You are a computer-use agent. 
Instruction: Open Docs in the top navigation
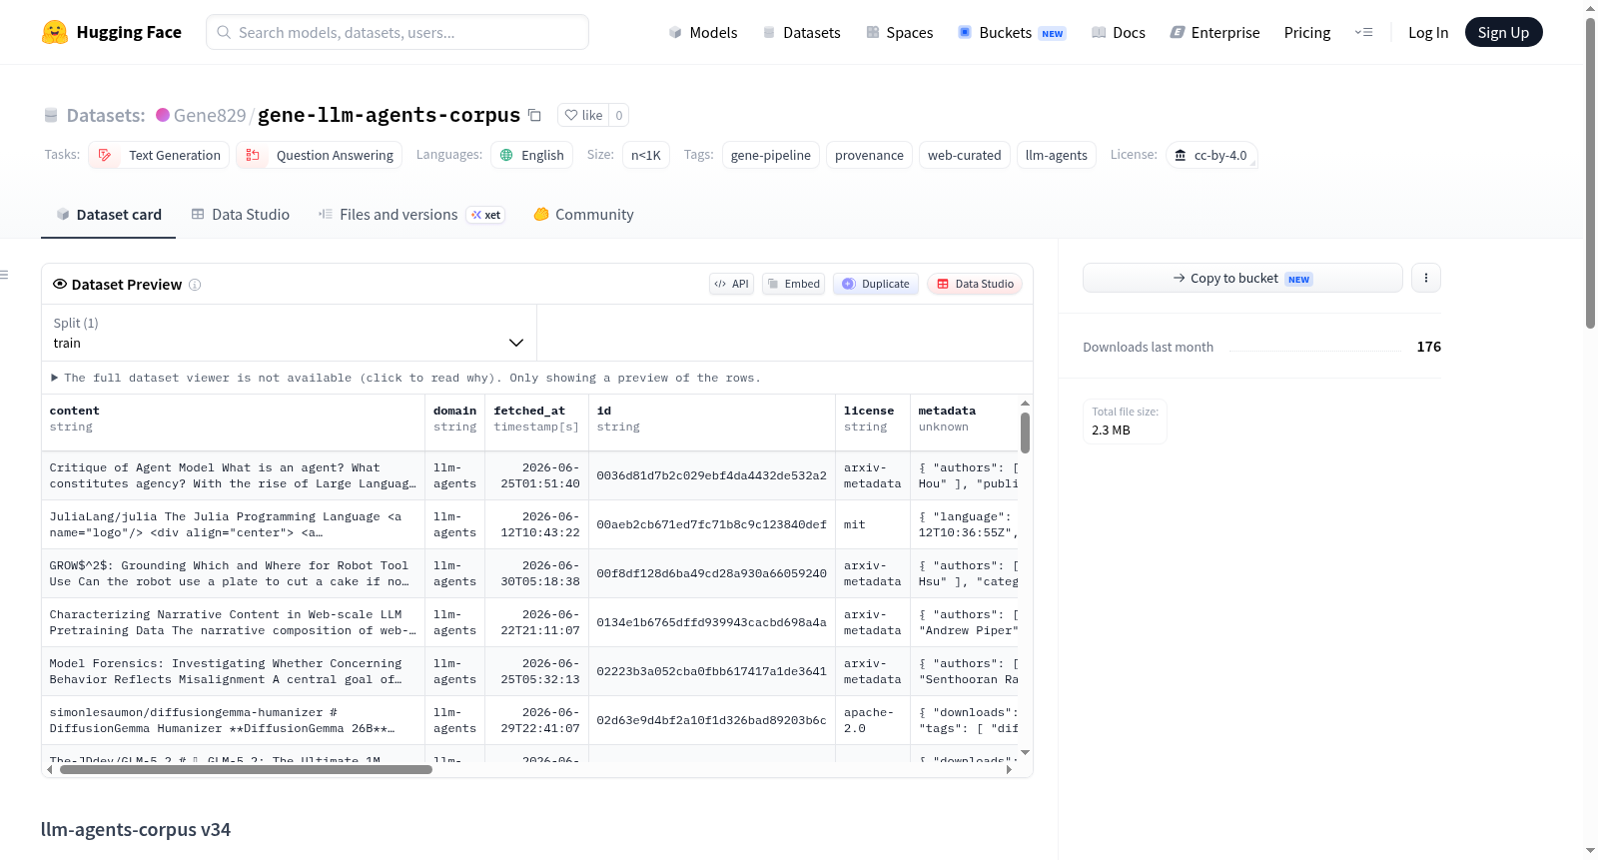tap(1119, 32)
